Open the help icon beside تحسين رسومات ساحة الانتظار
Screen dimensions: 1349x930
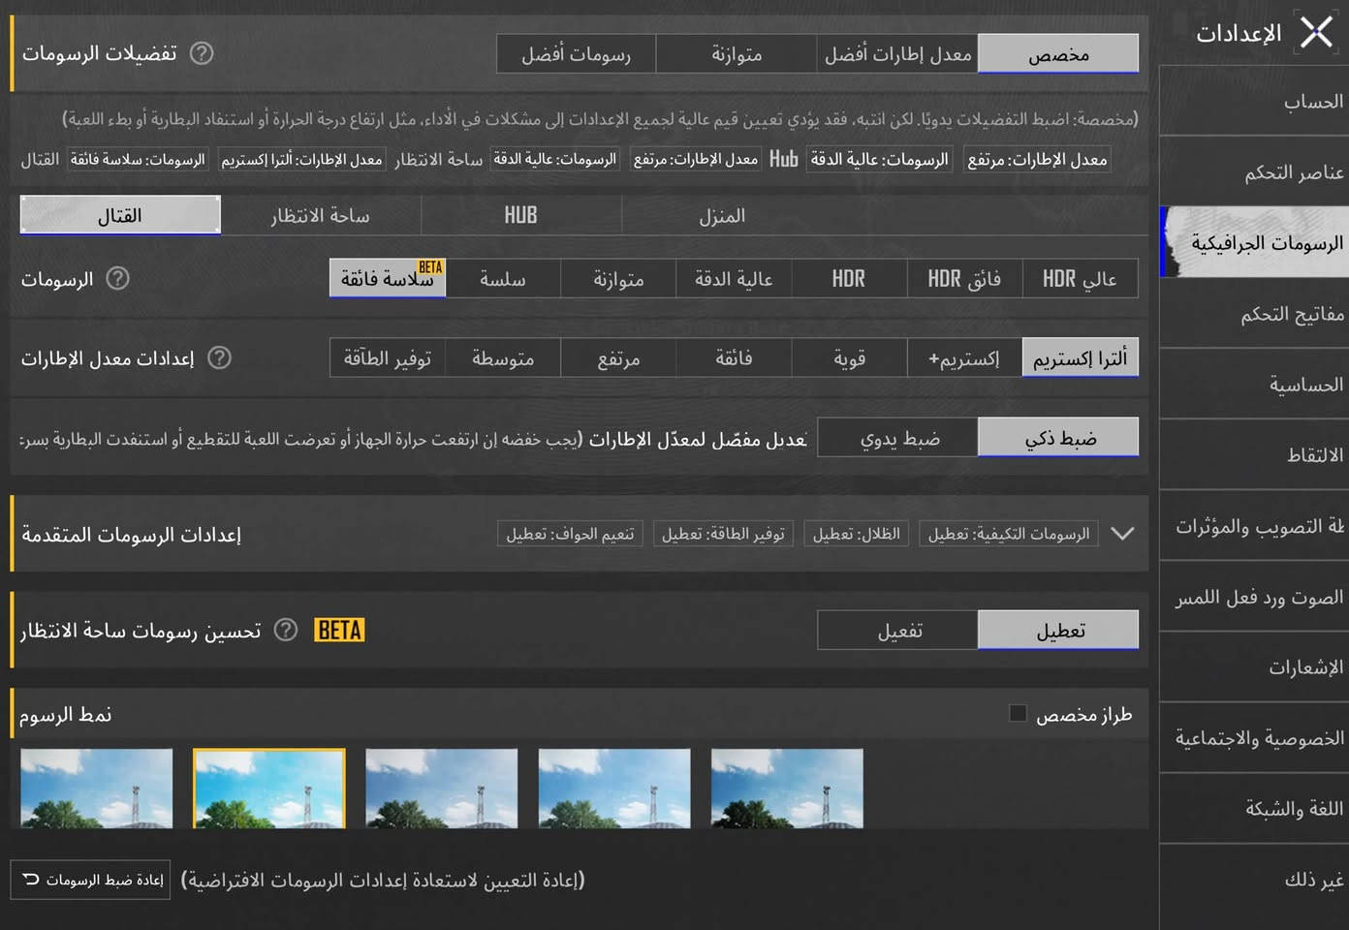pyautogui.click(x=286, y=631)
